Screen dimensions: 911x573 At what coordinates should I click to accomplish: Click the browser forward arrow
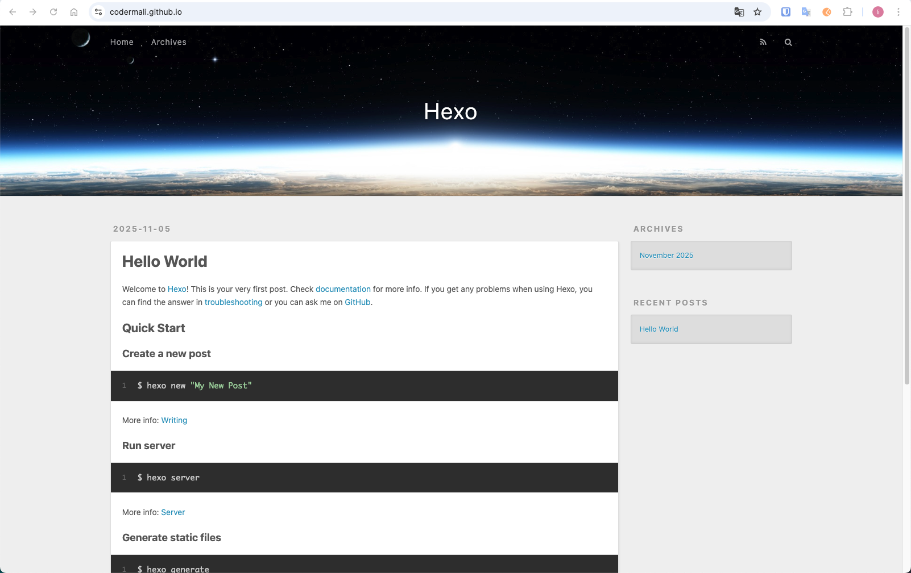33,12
